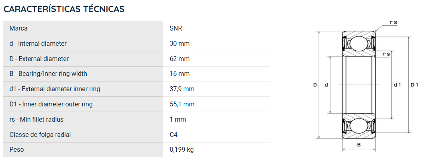
Task: Click the Características Técnicas heading
Action: [x=64, y=9]
